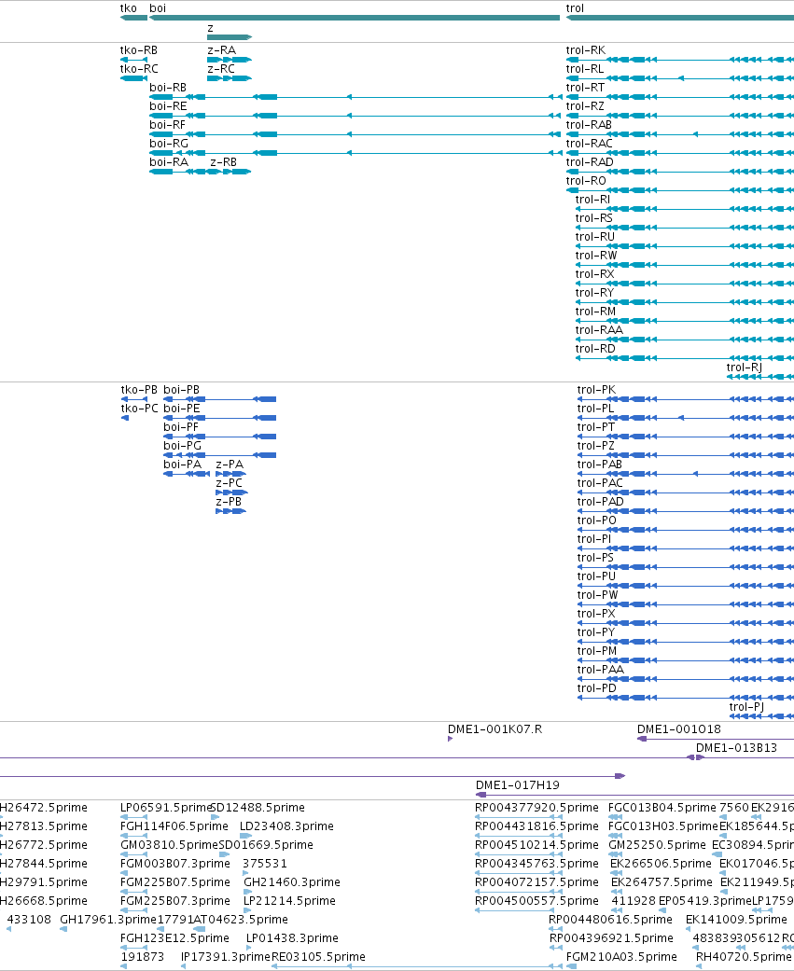Select the z gene bar glyph
794x971 pixels.
coord(230,37)
